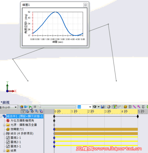
Task: Click the Damper toolbar icon
Action: point(134,107)
